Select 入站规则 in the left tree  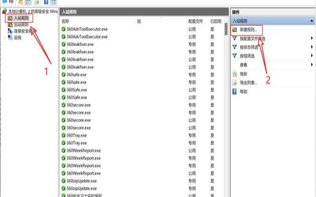pos(21,18)
